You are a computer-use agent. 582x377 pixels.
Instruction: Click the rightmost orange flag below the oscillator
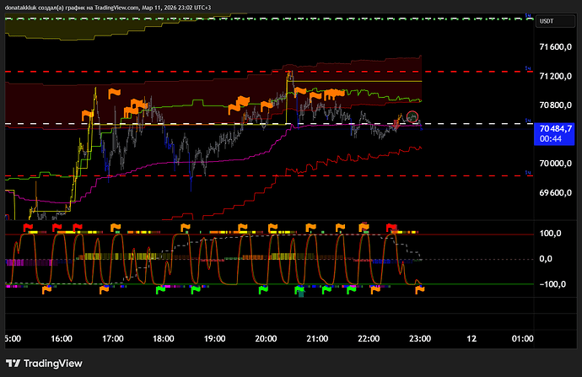coord(419,289)
